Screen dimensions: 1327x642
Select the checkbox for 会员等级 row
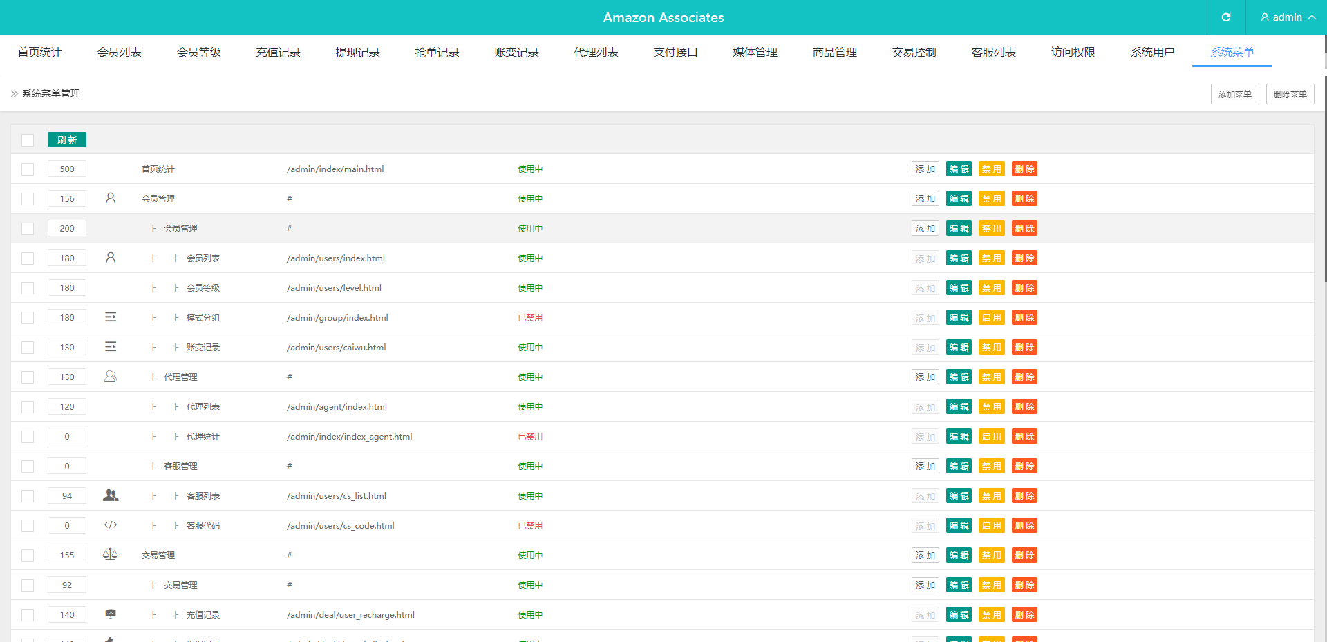[28, 288]
